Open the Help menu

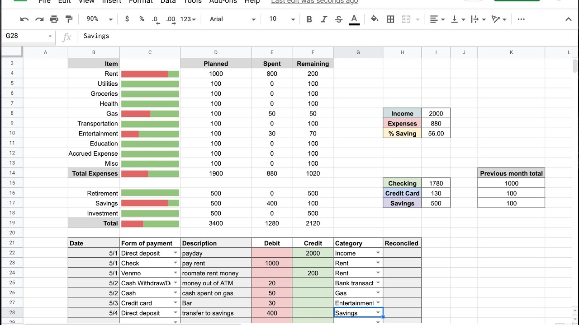[252, 2]
